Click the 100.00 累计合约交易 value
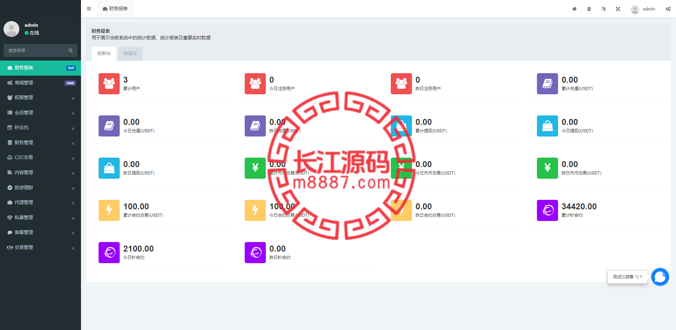Viewport: 676px width, 330px height. point(136,207)
